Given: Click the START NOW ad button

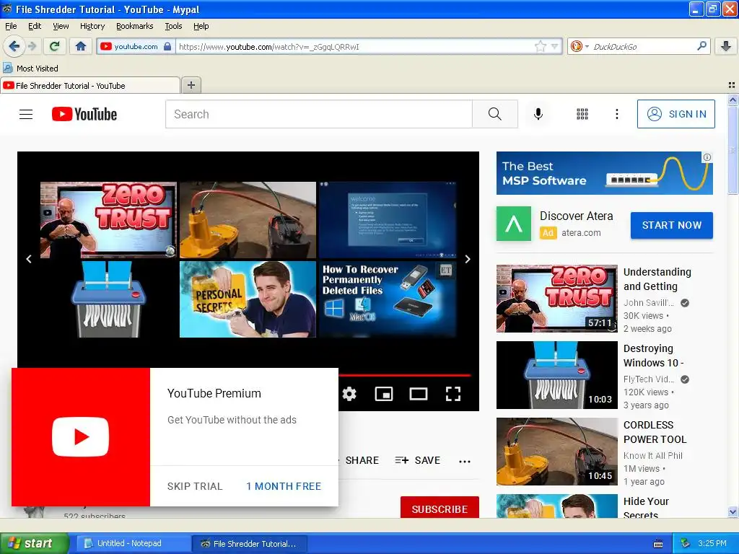Looking at the screenshot, I should coord(672,225).
